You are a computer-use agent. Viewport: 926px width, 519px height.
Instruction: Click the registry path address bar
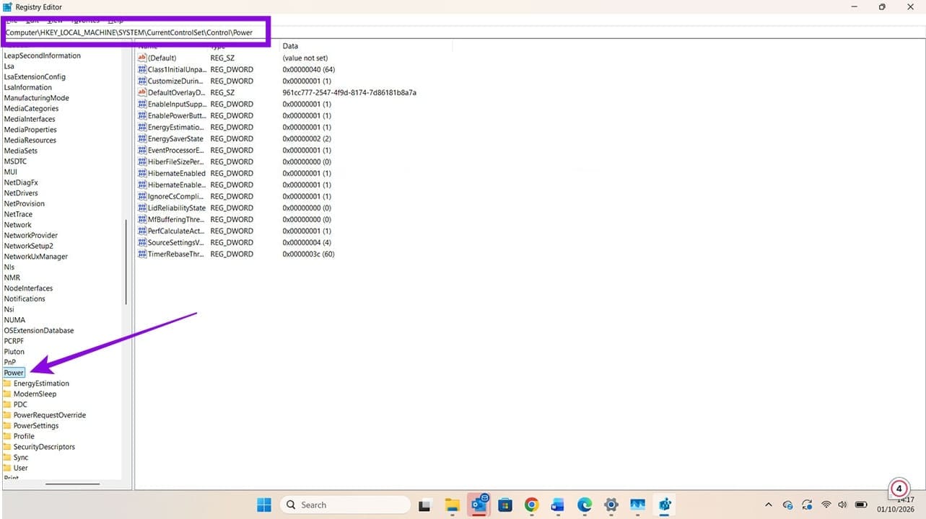pos(137,32)
